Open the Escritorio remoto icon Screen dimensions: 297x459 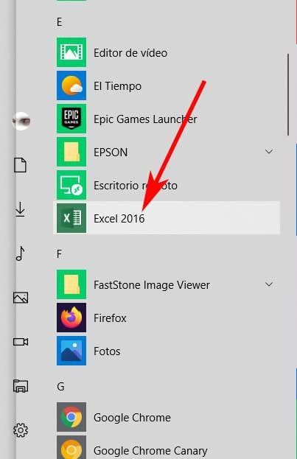coord(71,185)
